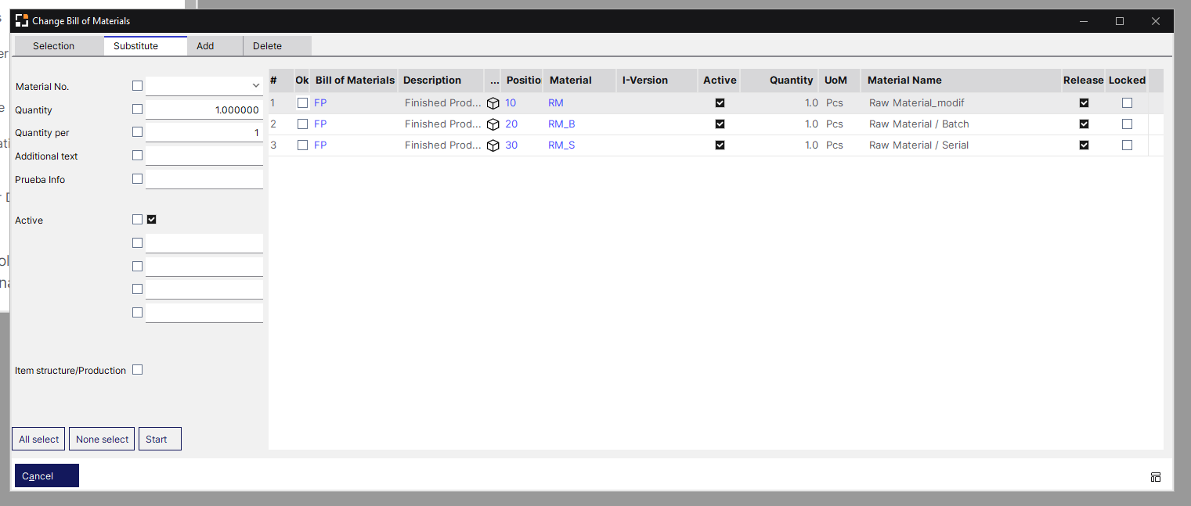Viewport: 1191px width, 506px height.
Task: Expand the Material No. dropdown list
Action: (255, 86)
